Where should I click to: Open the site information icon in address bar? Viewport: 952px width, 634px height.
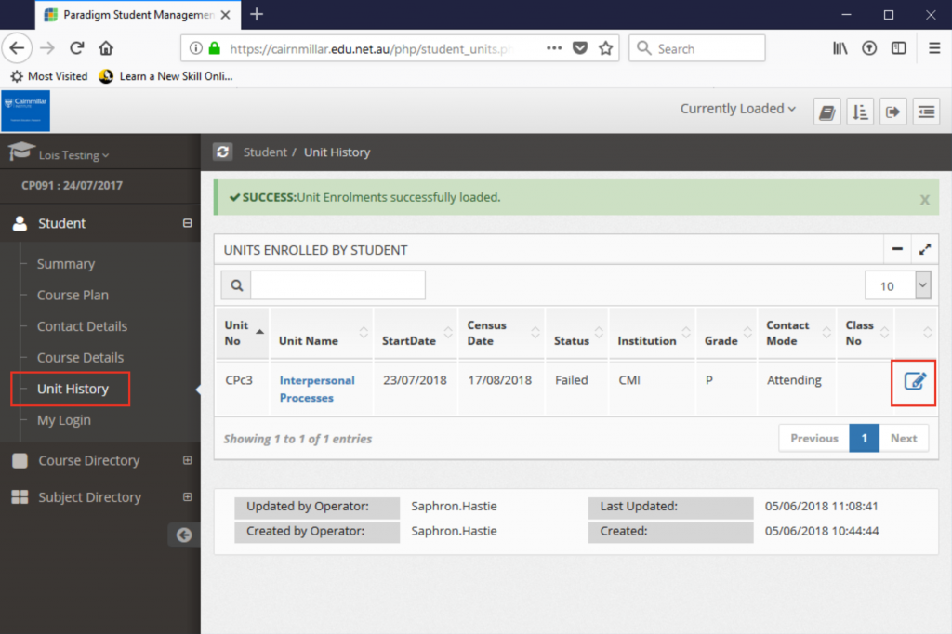(x=195, y=48)
